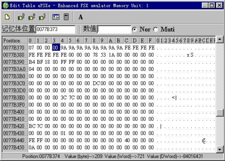
Task: Click the vertical scrollbar thumb
Action: (x=220, y=113)
